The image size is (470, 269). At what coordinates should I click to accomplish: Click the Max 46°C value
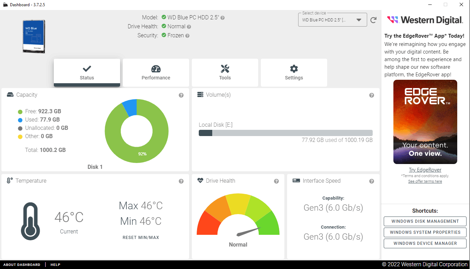(x=141, y=206)
